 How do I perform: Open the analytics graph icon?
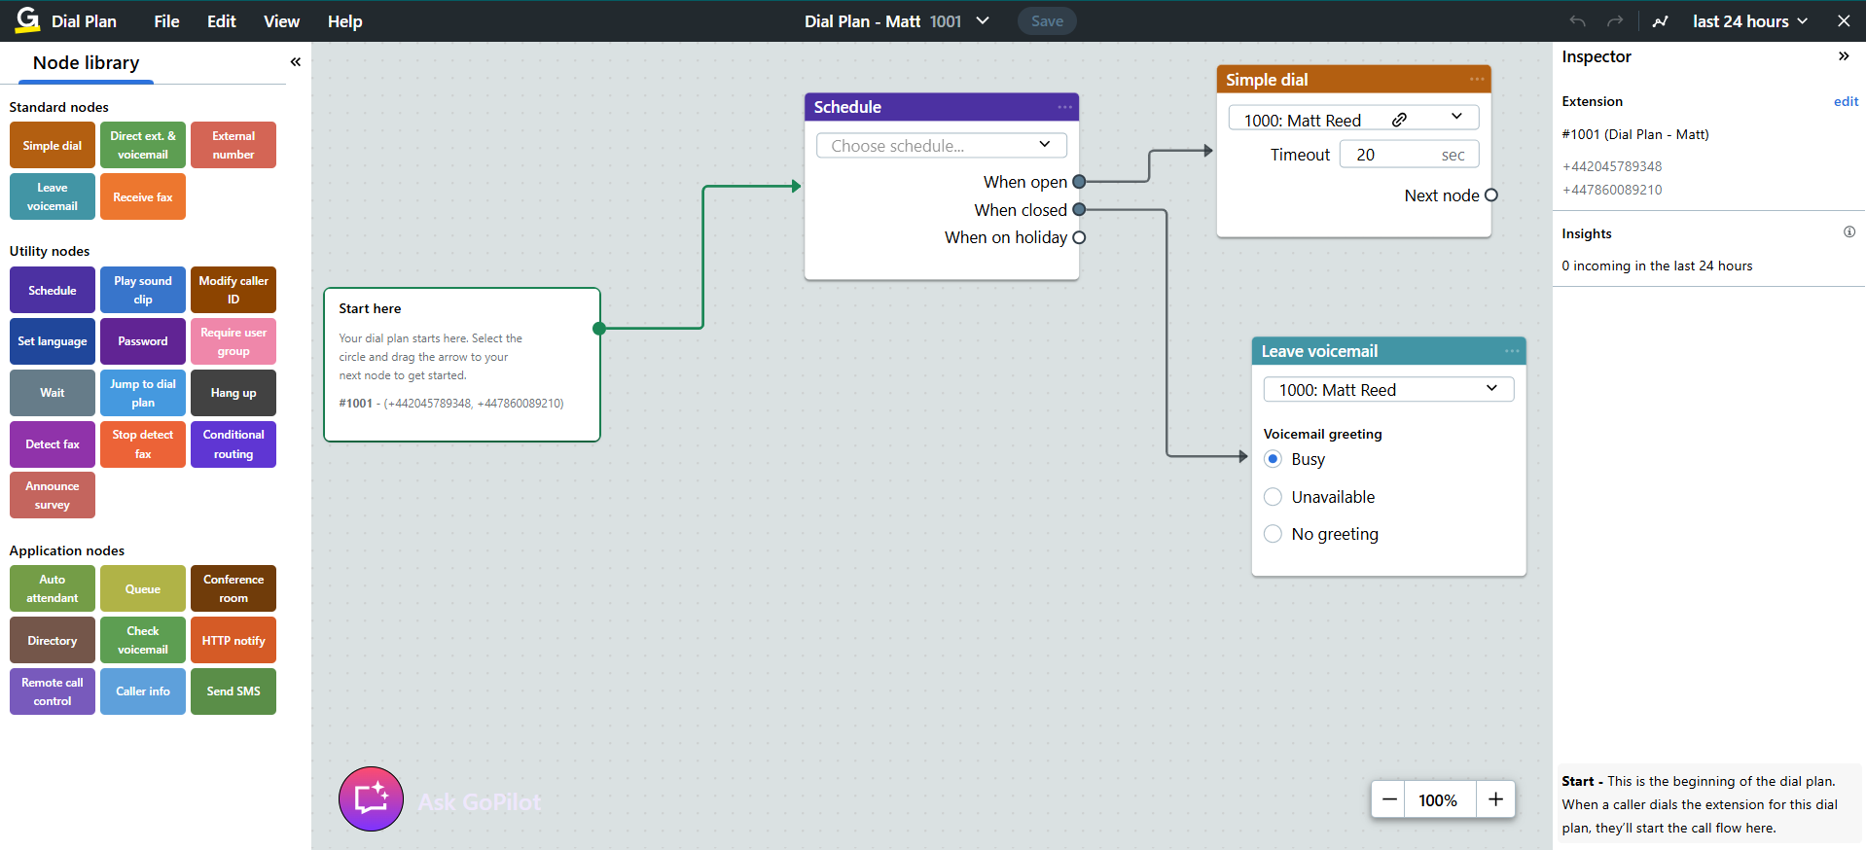1660,21
